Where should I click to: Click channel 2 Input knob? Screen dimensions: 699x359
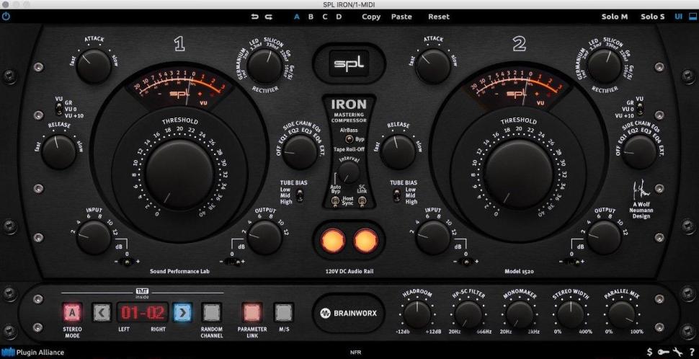coord(432,237)
